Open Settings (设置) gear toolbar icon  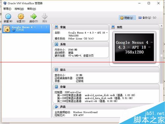coord(21,17)
